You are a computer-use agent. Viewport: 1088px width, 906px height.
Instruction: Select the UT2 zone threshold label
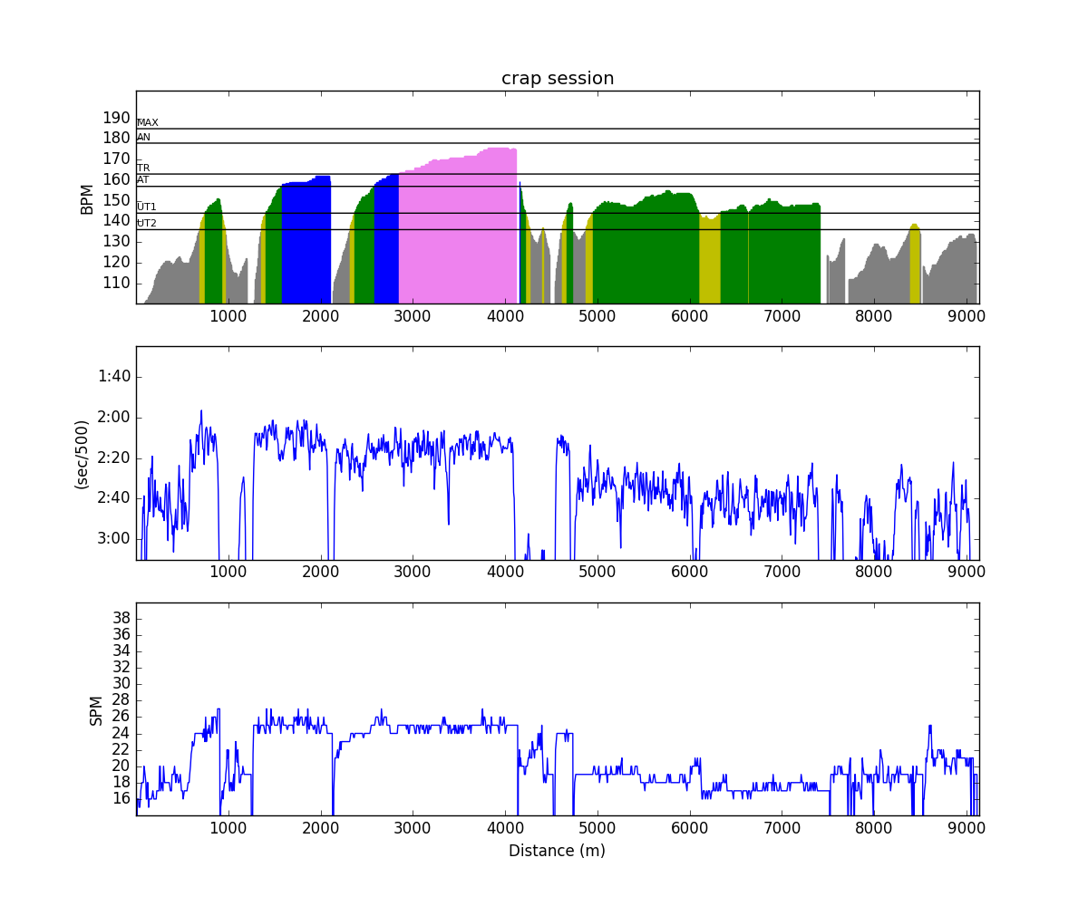pyautogui.click(x=147, y=223)
